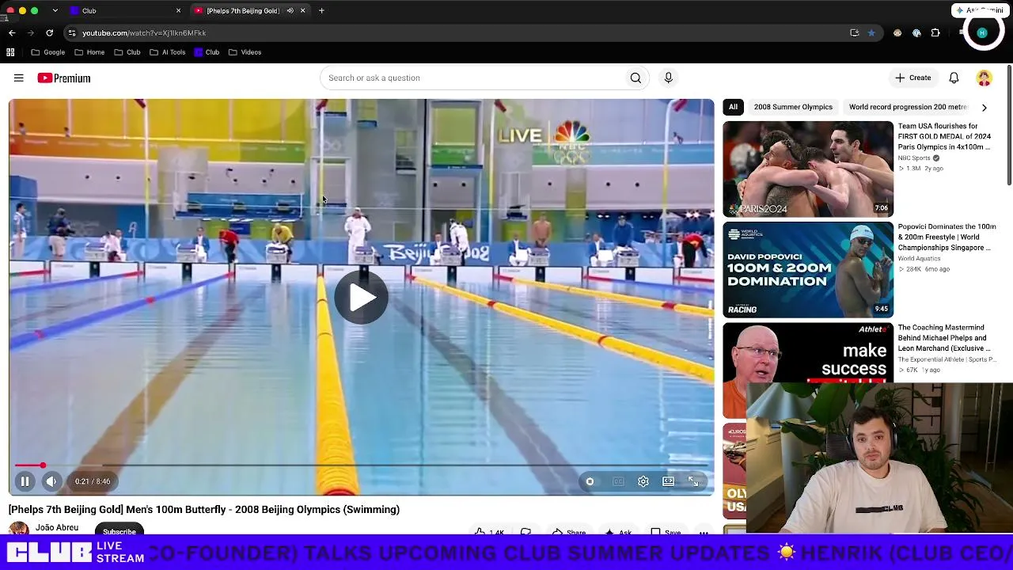
Task: Open the Videos bookmarks folder
Action: tap(245, 52)
